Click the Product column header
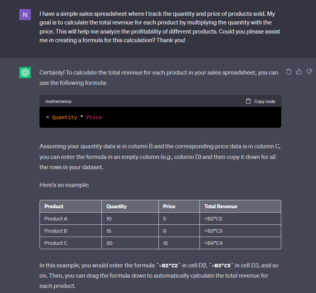316x293 pixels. click(x=54, y=206)
